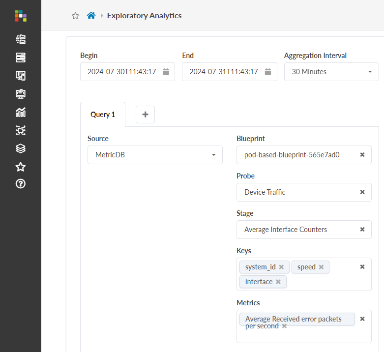Image resolution: width=384 pixels, height=352 pixels.
Task: Clear the selected Blueprint value
Action: tap(362, 154)
